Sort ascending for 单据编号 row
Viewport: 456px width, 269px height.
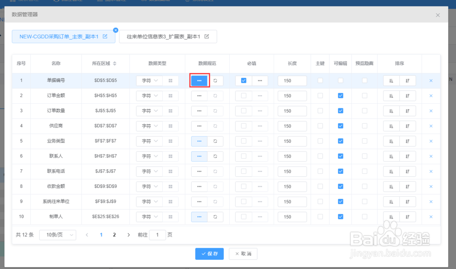point(391,81)
